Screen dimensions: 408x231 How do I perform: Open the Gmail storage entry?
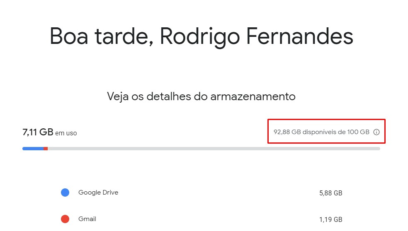[x=87, y=219]
